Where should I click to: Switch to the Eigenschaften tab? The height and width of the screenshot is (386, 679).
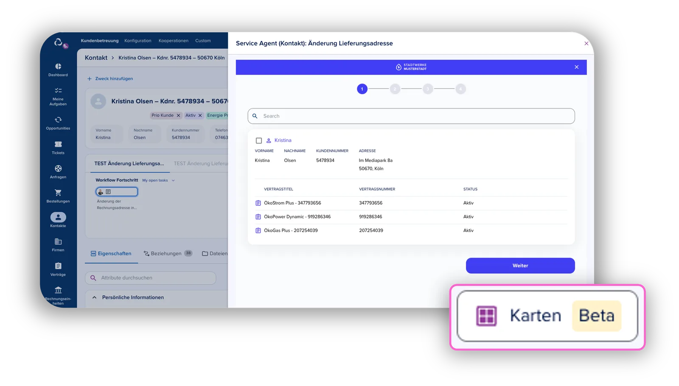click(x=111, y=253)
